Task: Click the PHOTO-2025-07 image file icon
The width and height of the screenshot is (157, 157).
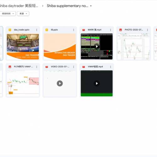Action: point(121,30)
